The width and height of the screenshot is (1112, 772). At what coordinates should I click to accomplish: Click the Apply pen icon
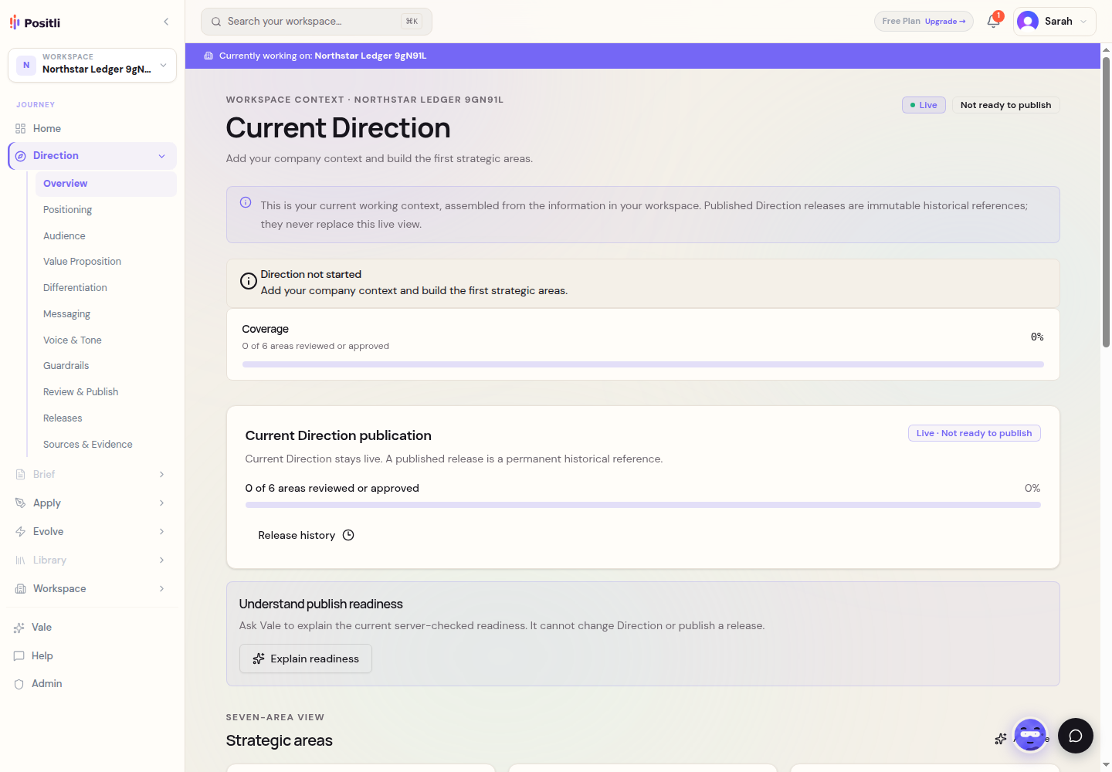coord(20,503)
